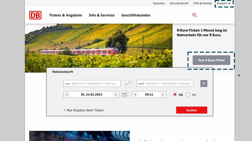Select the Ab departure radio button
The height and width of the screenshot is (141, 252).
pyautogui.click(x=175, y=94)
